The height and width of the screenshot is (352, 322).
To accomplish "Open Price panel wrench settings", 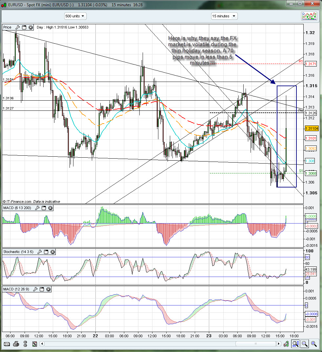I will [18, 27].
